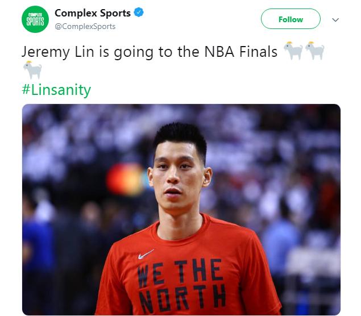361x316 pixels.
Task: Click the blue verified badge
Action: coord(139,12)
